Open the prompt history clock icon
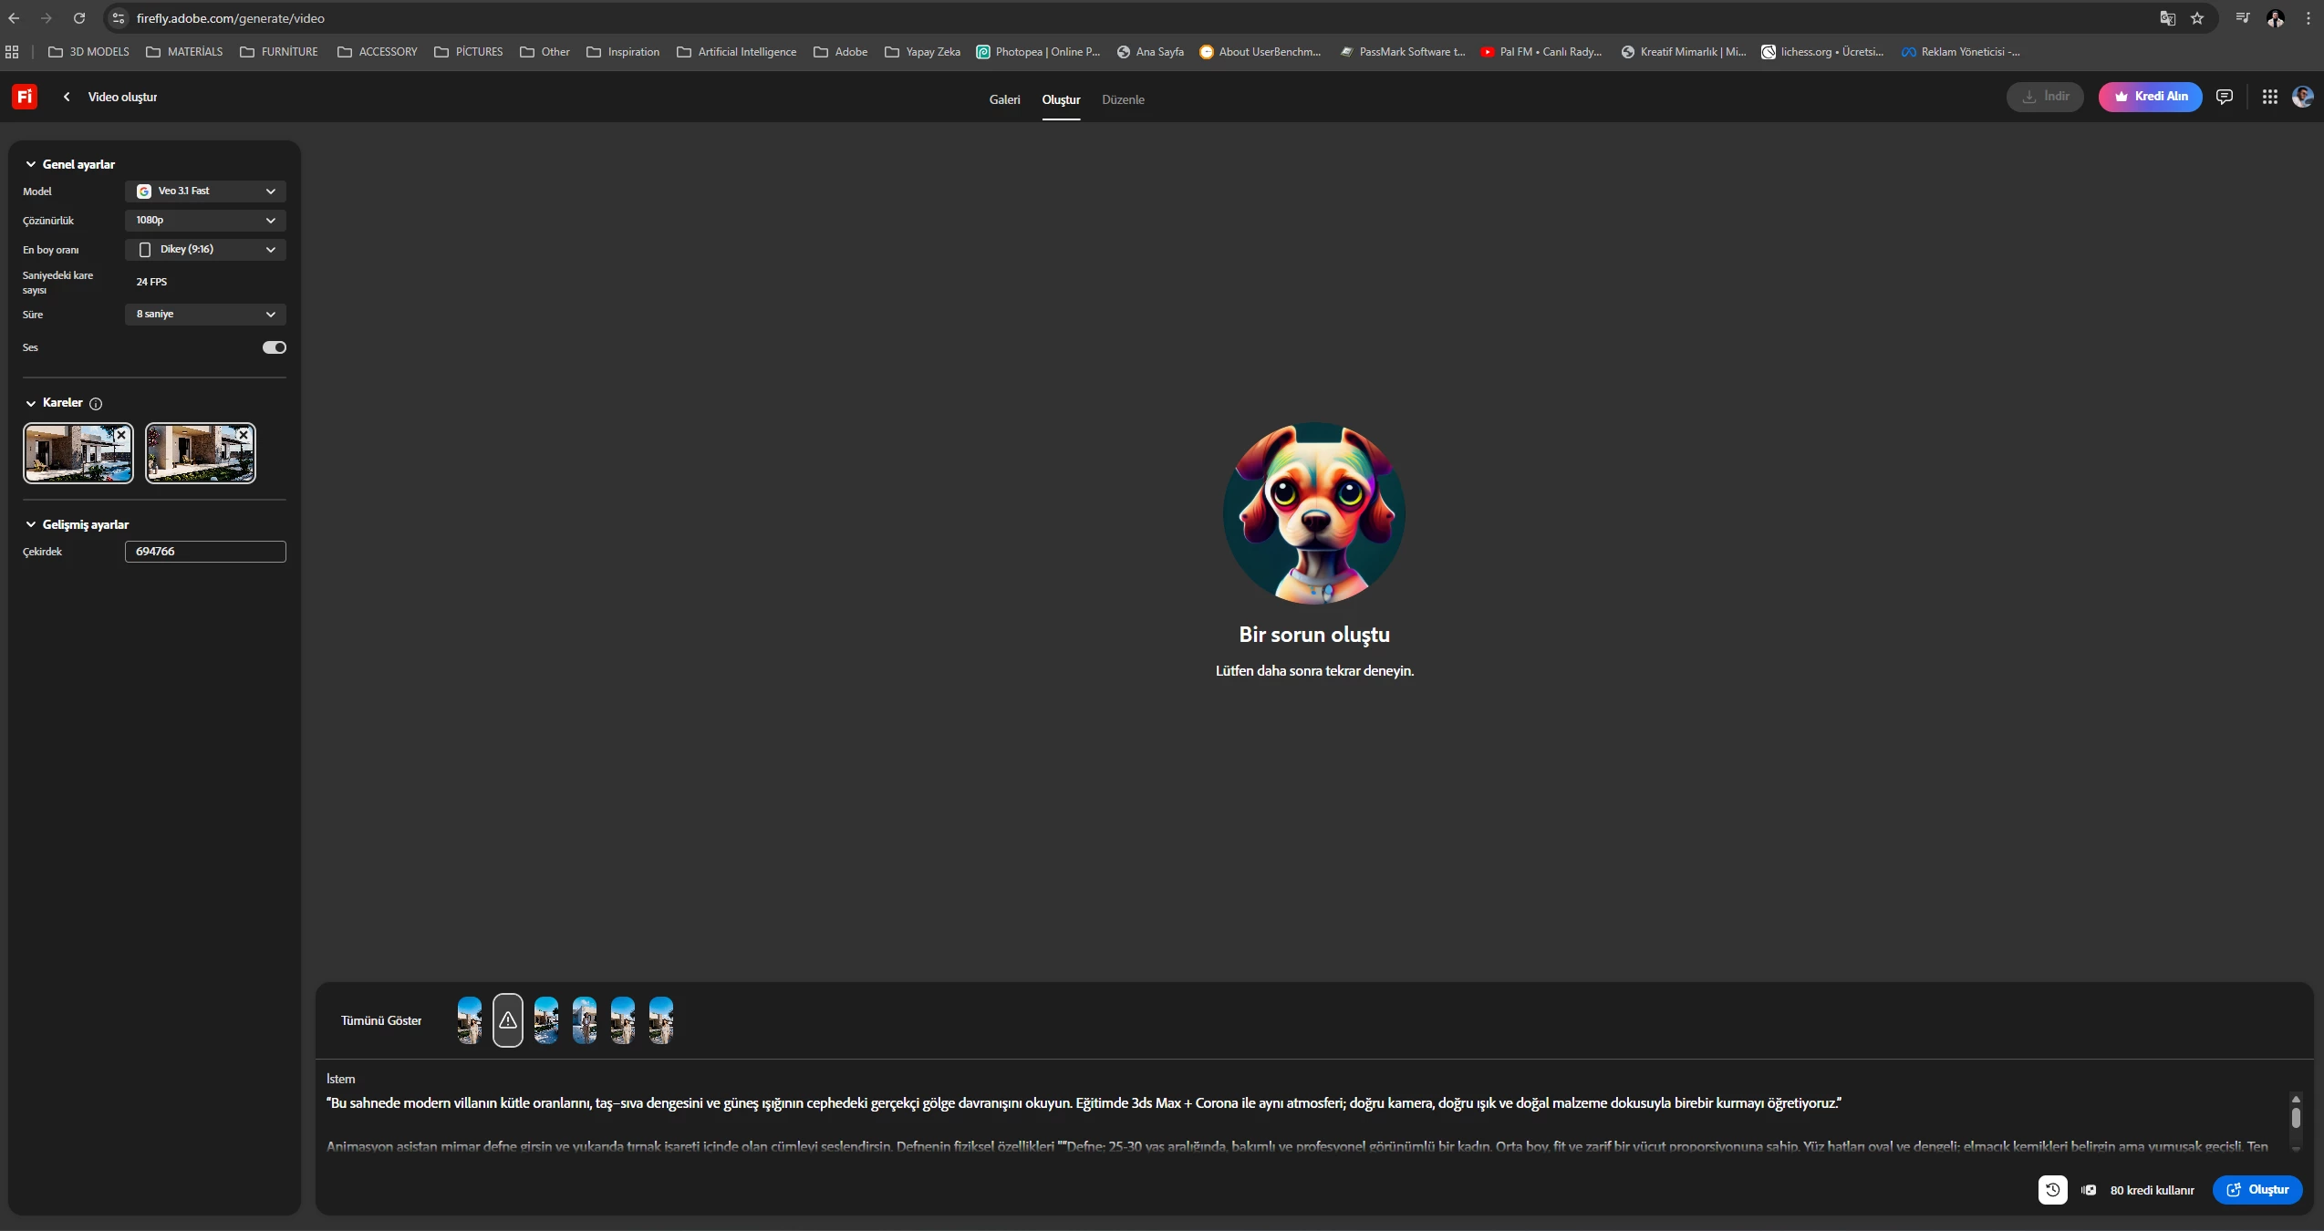The width and height of the screenshot is (2324, 1231). point(2052,1190)
